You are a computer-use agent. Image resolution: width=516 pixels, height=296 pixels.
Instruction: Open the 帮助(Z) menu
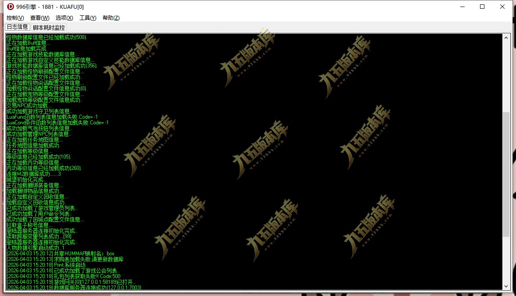111,18
